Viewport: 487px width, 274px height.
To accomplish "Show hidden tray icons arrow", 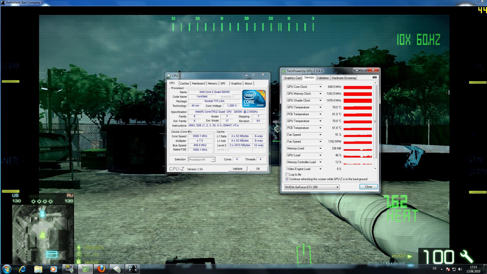I will pos(442,269).
